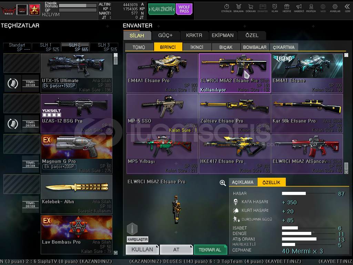Image resolution: width=353 pixels, height=265 pixels.
Task: Click the Wolf Pass button
Action: click(184, 9)
